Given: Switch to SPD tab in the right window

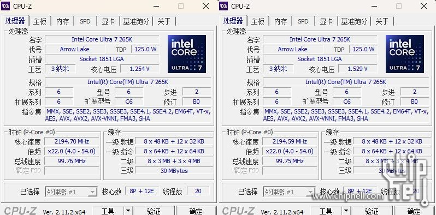Looking at the screenshot, I should pos(303,21).
